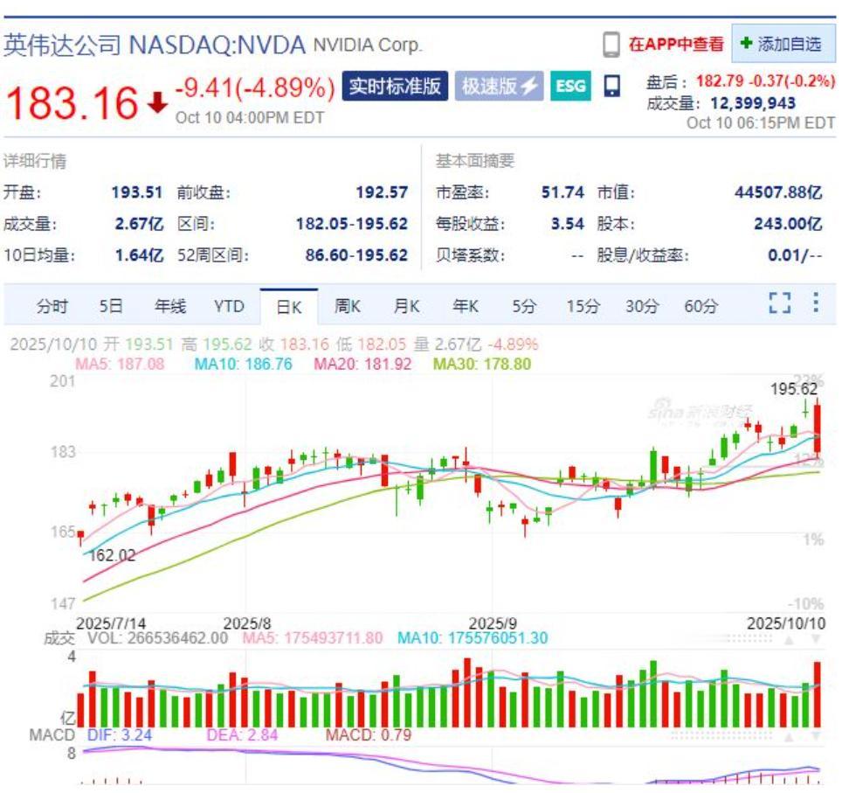
Task: Click the 英伟达公司 NASDAQ:NVDA title
Action: click(x=155, y=45)
